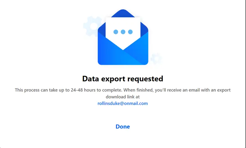Open the rollinsduke@onmail.com email link

click(123, 103)
